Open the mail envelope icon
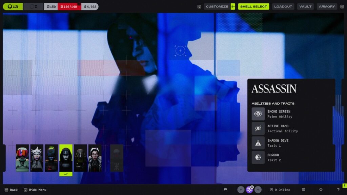Screen dimensions: 347x195 coord(303,190)
